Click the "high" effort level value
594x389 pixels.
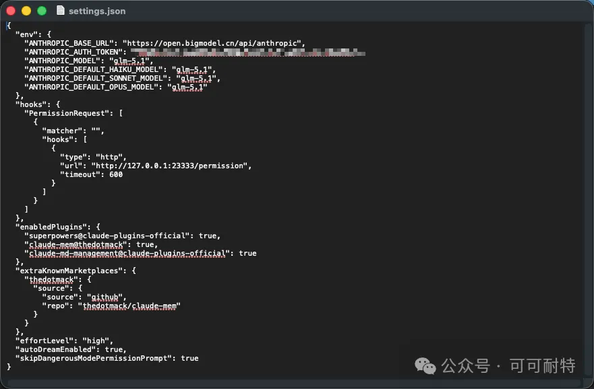(x=96, y=341)
